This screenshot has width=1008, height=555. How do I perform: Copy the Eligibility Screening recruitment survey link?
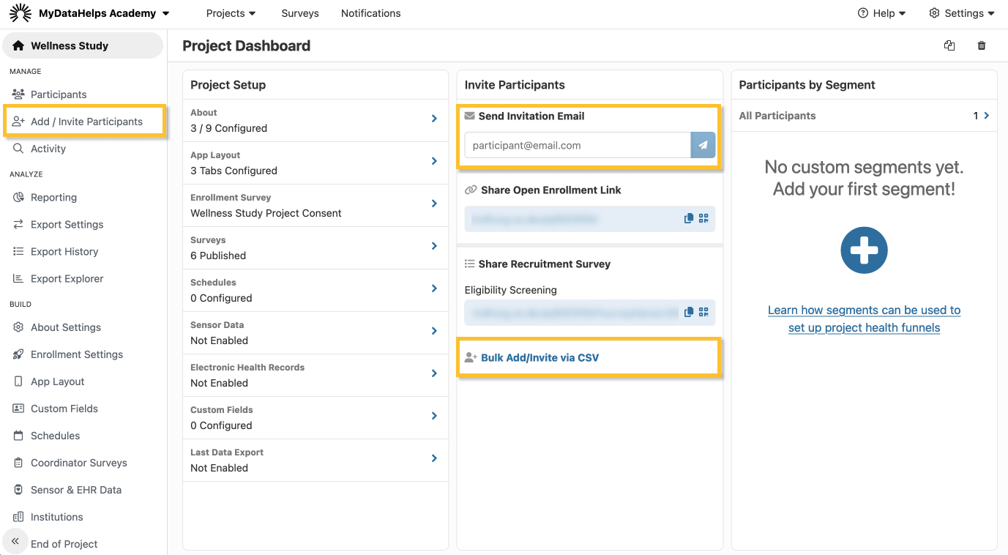tap(688, 312)
